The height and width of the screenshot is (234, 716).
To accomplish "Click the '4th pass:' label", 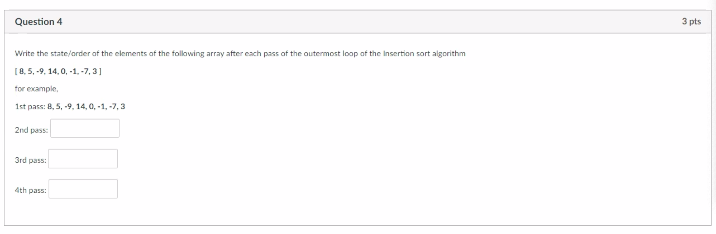I will coord(30,190).
